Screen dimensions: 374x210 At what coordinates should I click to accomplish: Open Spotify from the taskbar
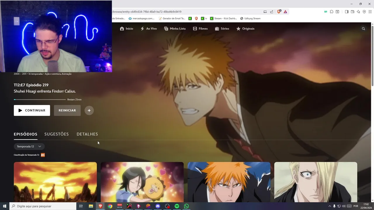[177, 206]
